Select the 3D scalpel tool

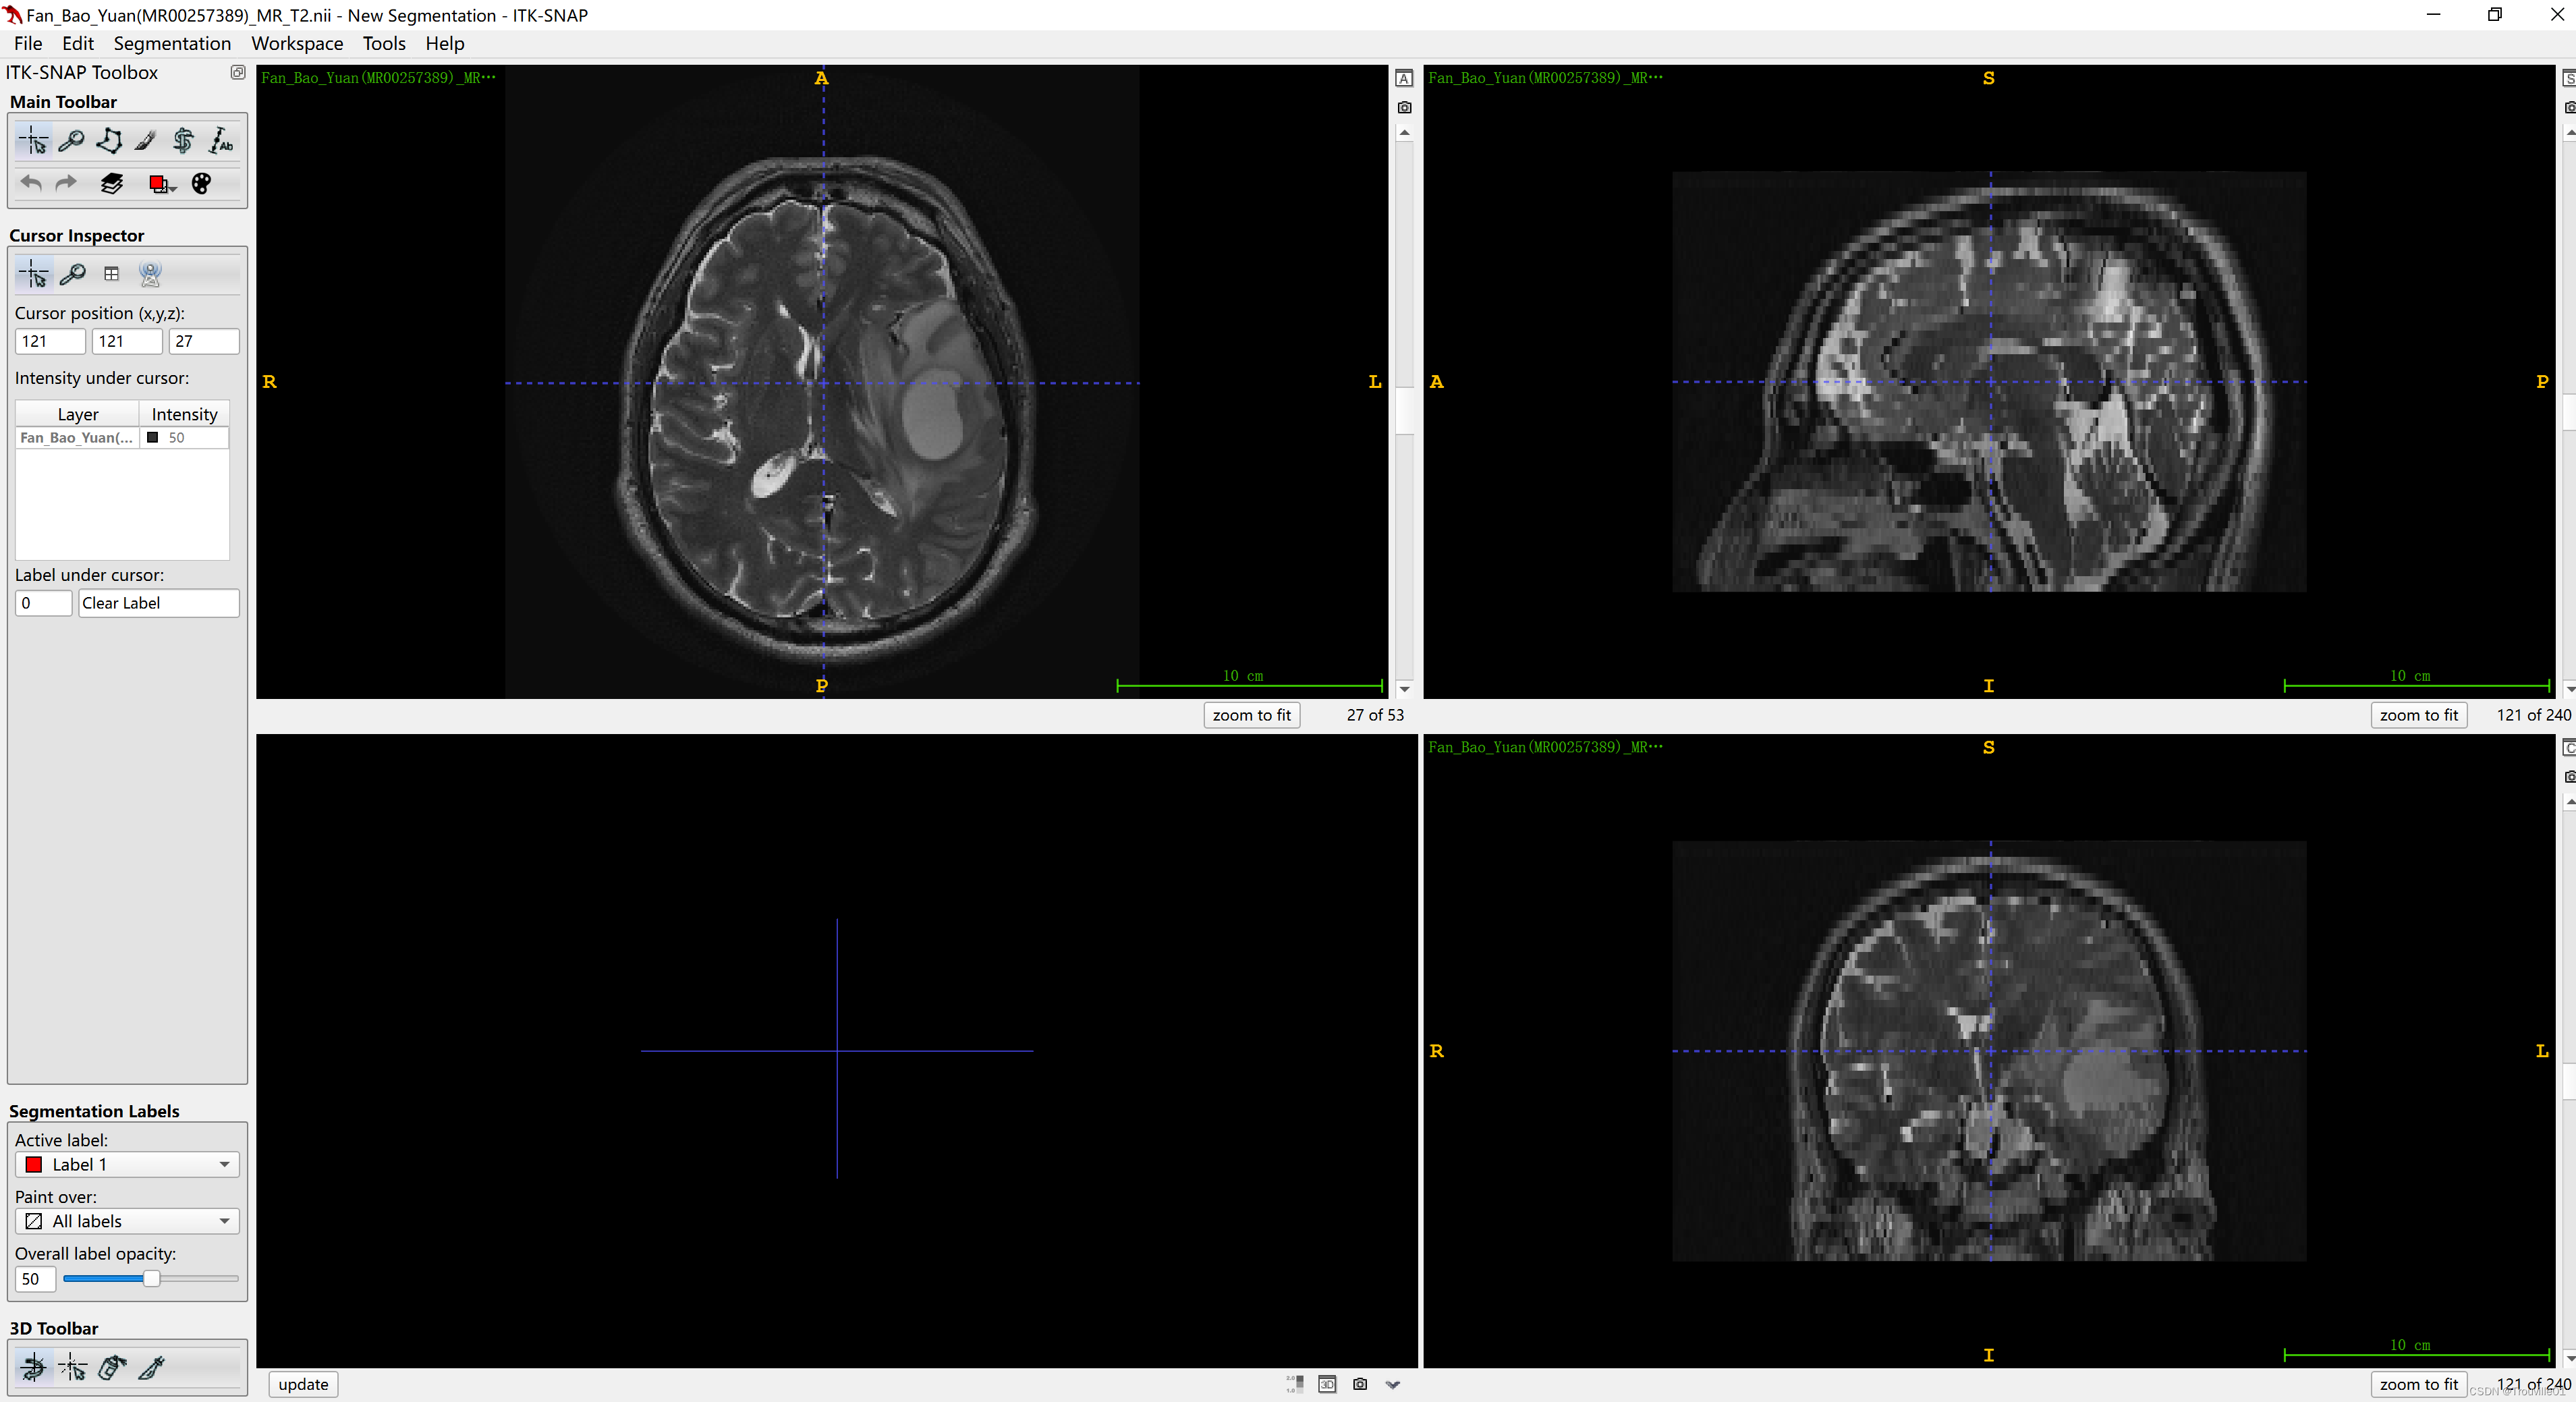(x=151, y=1367)
